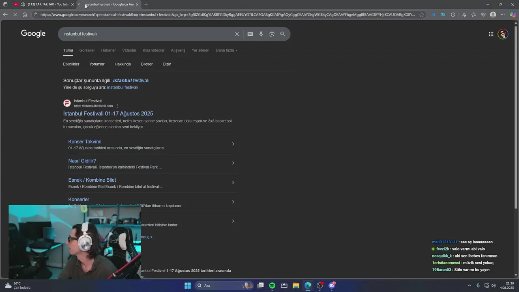Filter results by Dizin chip
The image size is (519, 292).
pyautogui.click(x=167, y=64)
